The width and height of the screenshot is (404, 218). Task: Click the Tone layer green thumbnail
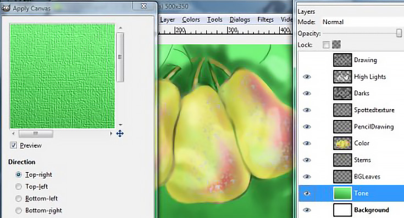click(342, 193)
